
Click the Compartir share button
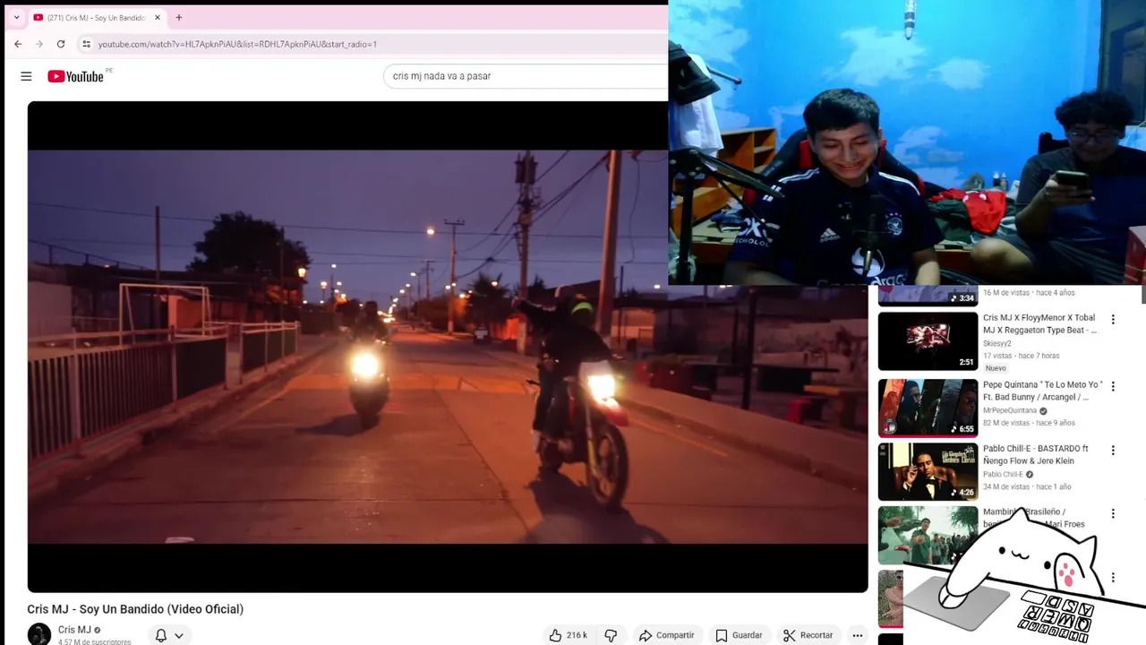tap(666, 635)
